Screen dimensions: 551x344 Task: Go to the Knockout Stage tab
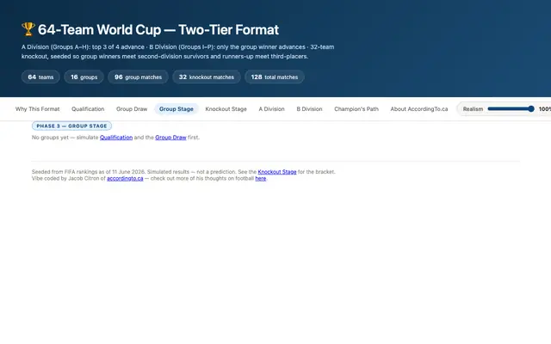click(226, 109)
